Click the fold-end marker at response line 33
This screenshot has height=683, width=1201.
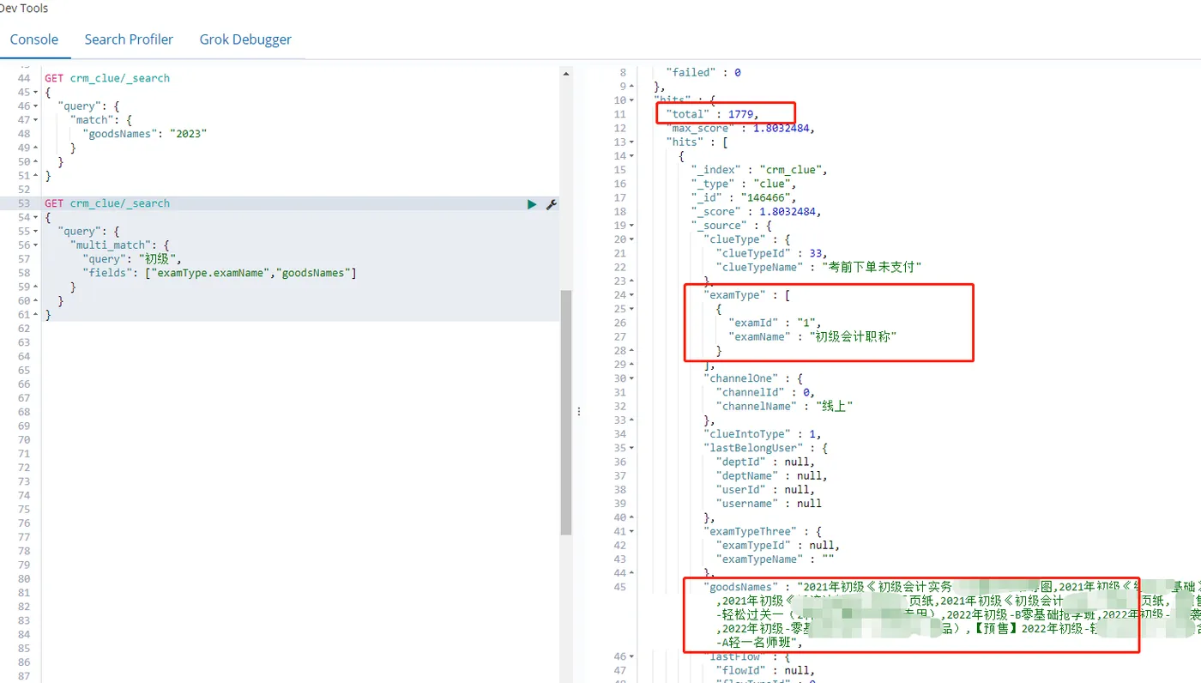tap(632, 420)
